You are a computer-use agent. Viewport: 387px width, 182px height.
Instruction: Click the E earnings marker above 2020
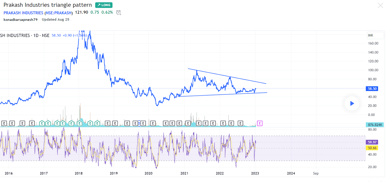[153, 123]
